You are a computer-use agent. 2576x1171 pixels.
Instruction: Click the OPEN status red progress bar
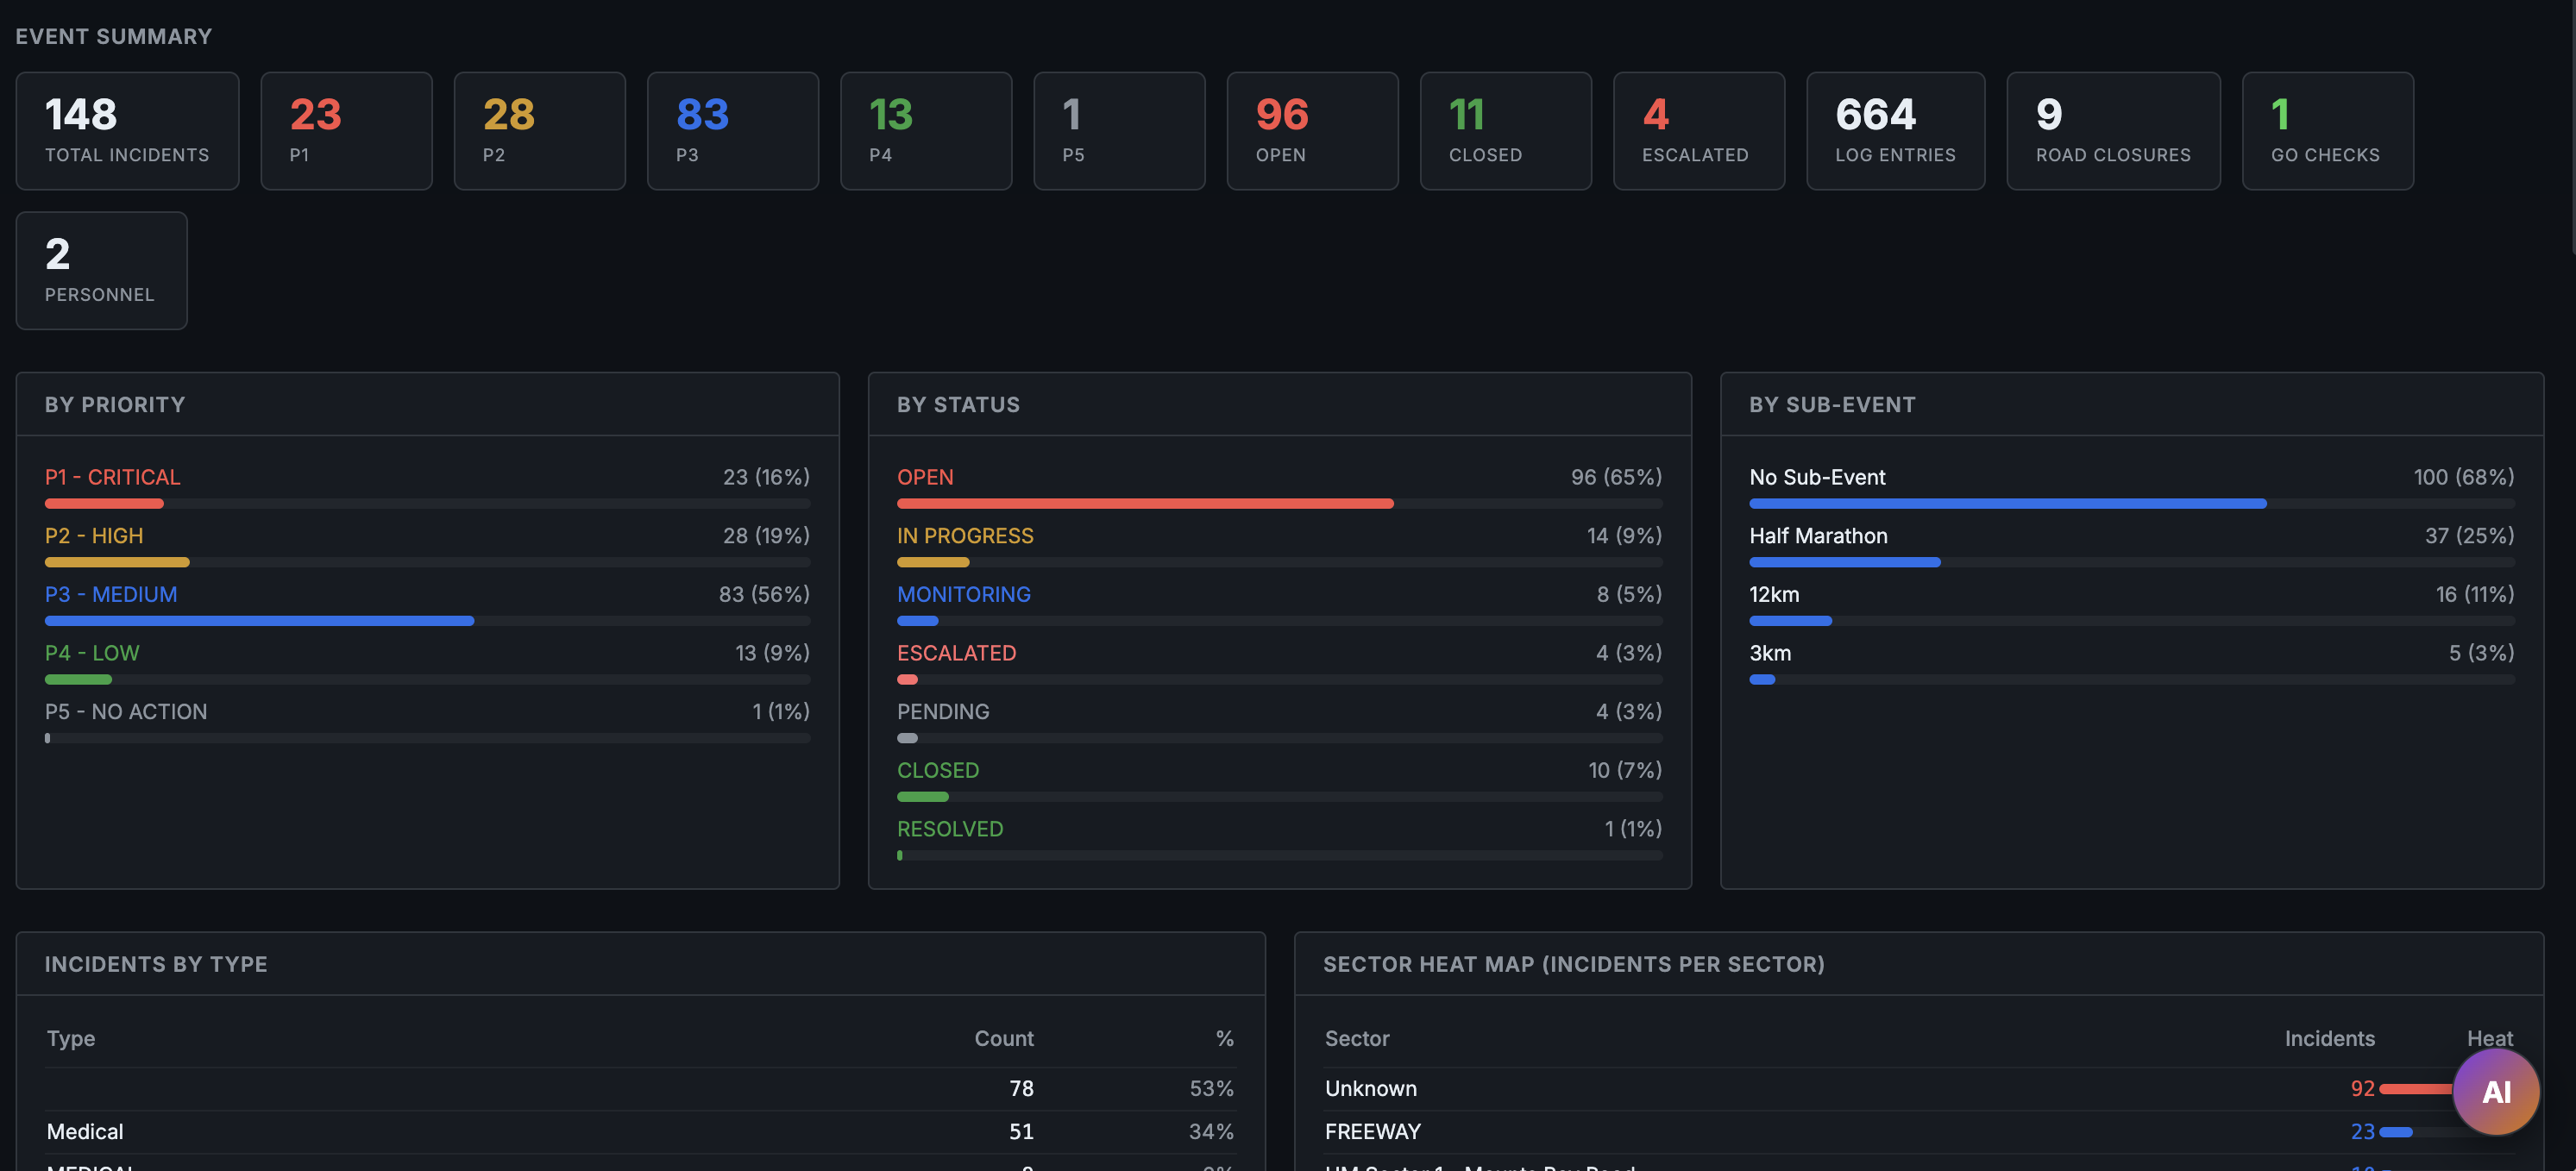(x=1145, y=504)
